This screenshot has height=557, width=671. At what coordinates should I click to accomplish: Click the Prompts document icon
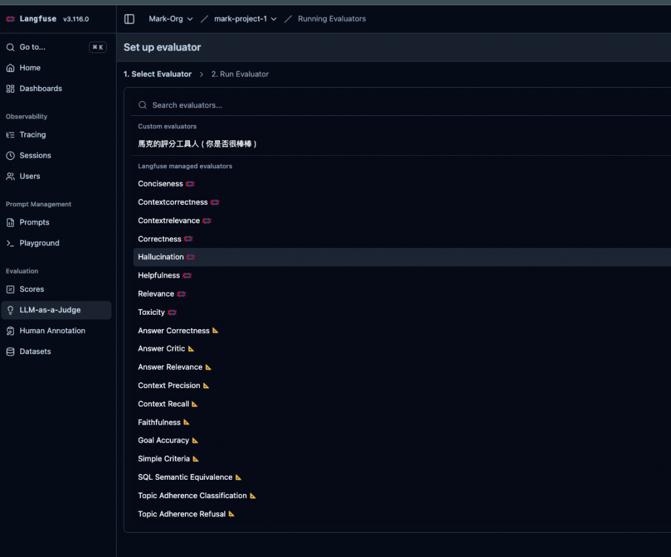pos(10,223)
